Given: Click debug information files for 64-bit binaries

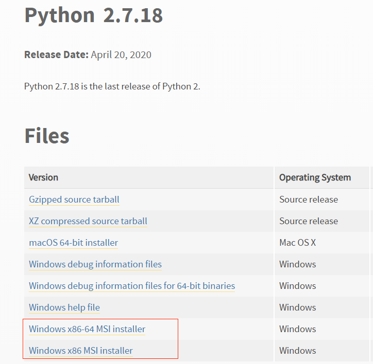Looking at the screenshot, I should click(x=132, y=286).
